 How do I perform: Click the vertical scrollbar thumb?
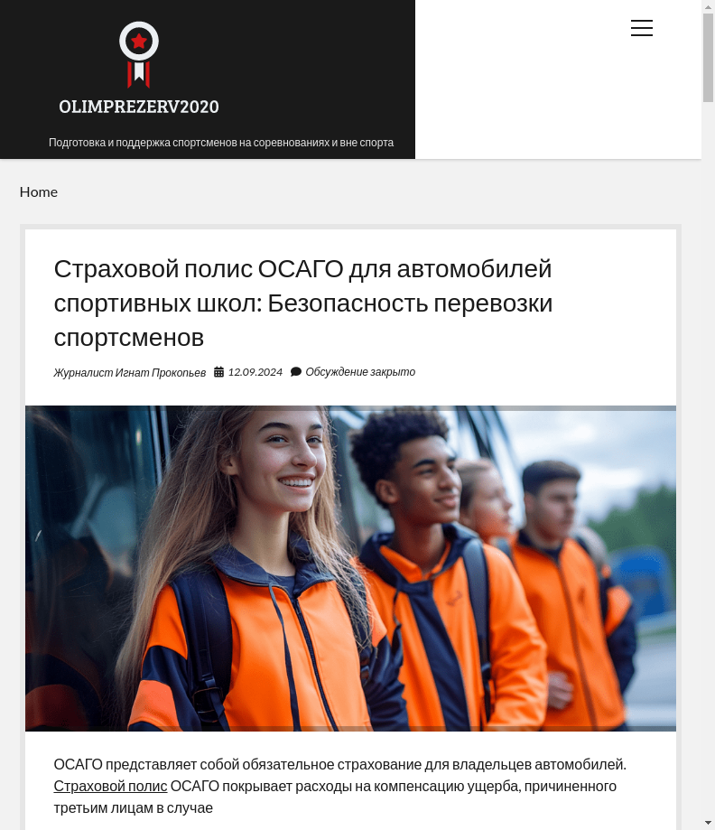click(708, 58)
